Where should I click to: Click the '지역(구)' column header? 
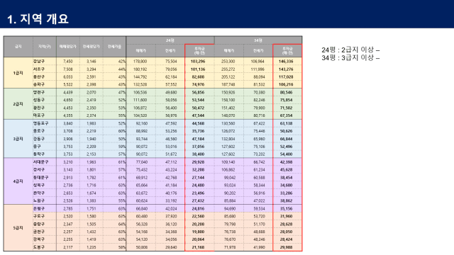tap(45, 47)
